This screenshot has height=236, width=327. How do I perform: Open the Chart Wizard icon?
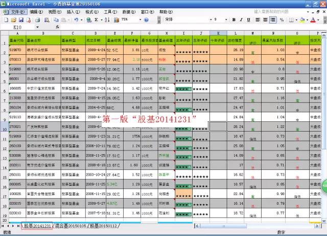(x=116, y=20)
